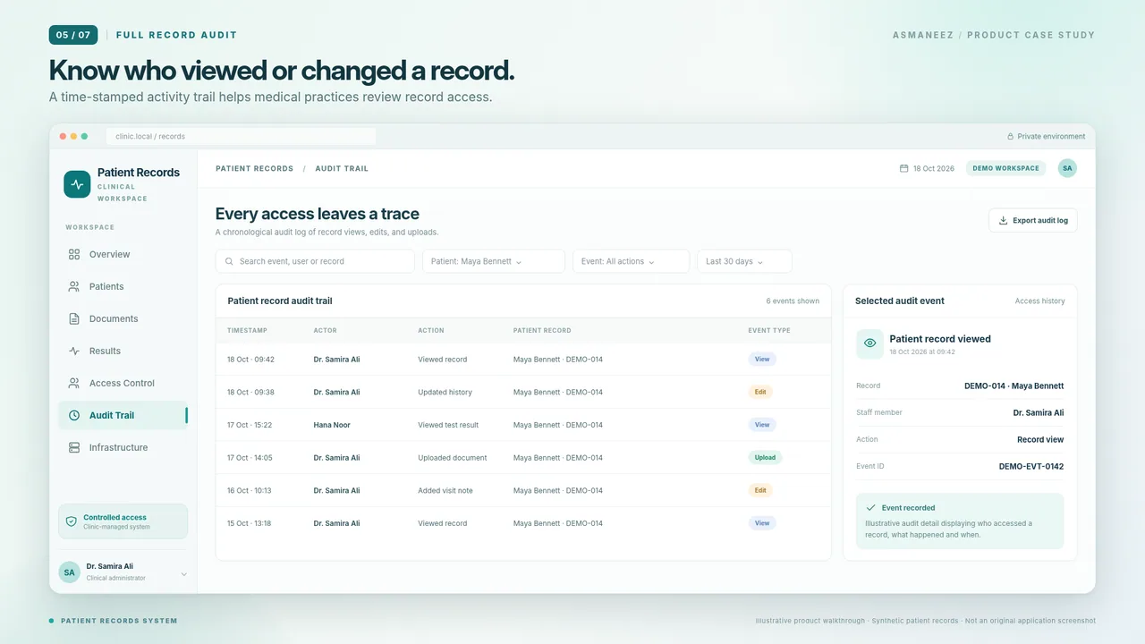Click the TIMESTAMP column header
Screen dimensions: 1145x644
pyautogui.click(x=247, y=331)
